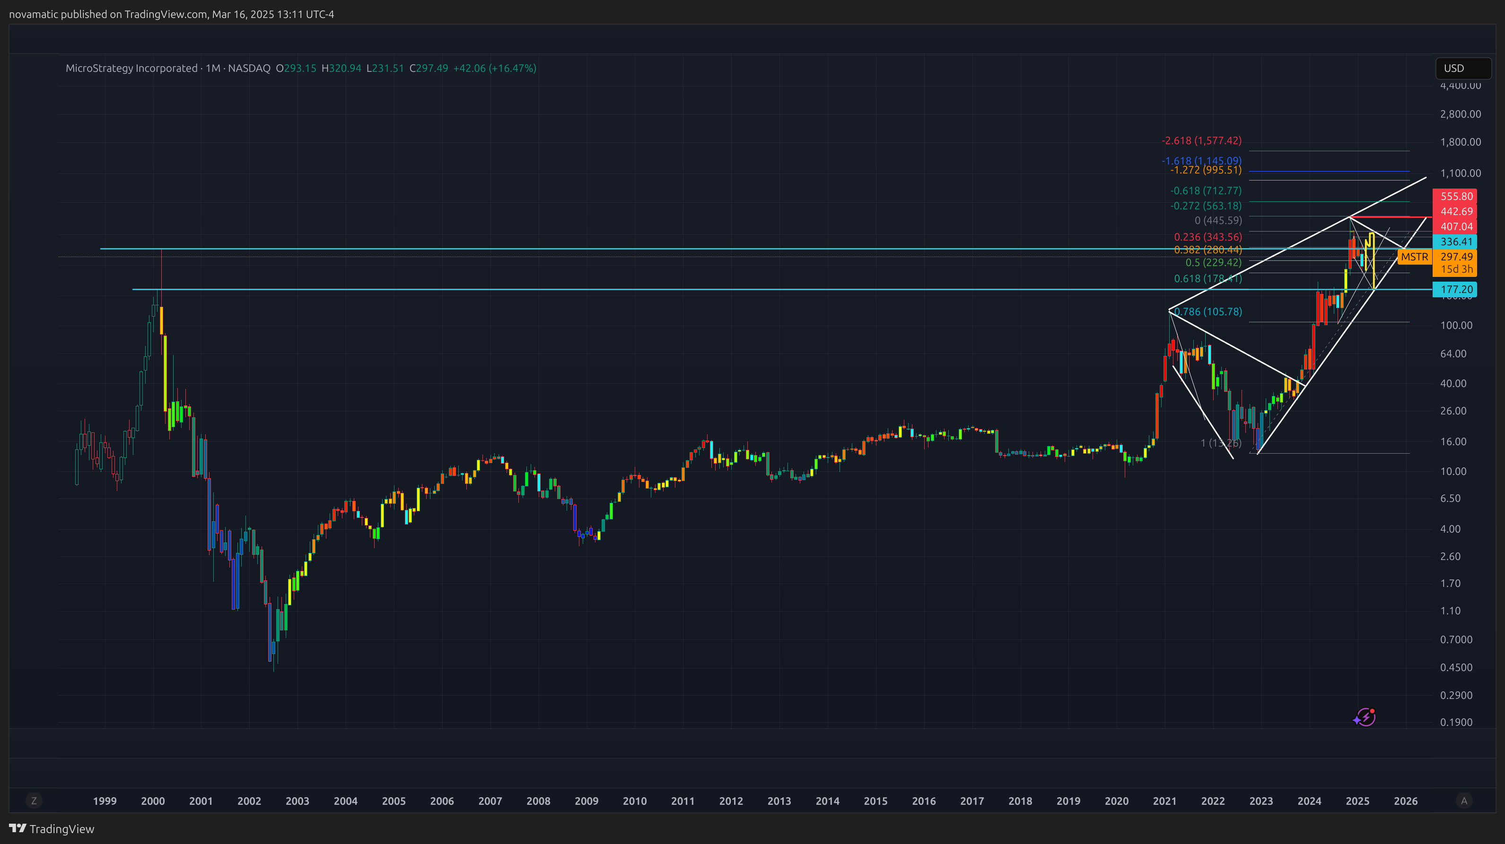
Task: Click 2005 on the time axis
Action: click(x=394, y=801)
